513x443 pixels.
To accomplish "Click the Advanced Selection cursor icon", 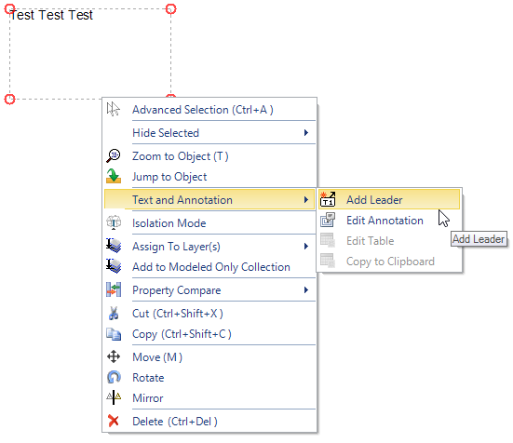I will (x=114, y=109).
